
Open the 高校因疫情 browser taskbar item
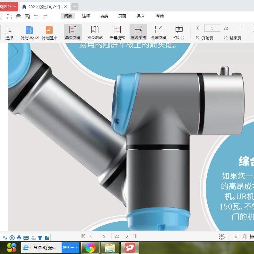click(x=42, y=248)
